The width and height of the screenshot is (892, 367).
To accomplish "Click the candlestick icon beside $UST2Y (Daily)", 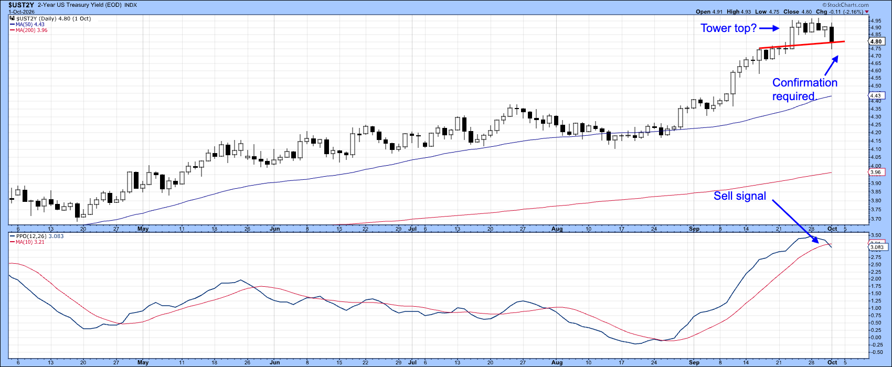I will 12,19.
